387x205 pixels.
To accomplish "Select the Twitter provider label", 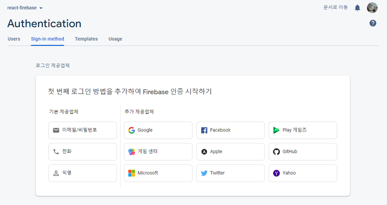I will tap(217, 173).
